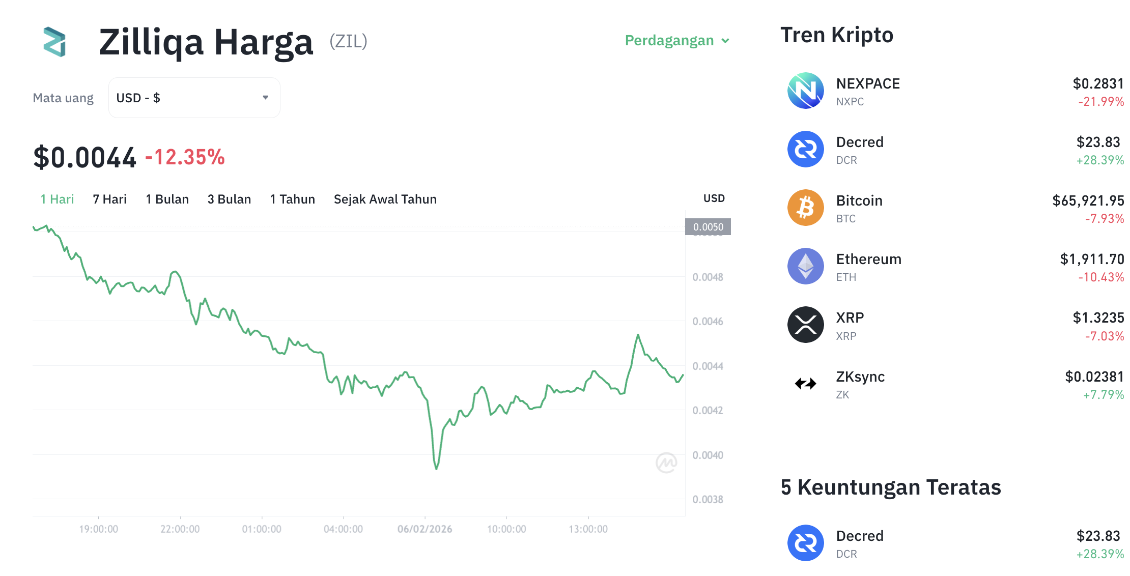The height and width of the screenshot is (576, 1130).
Task: Switch to the 1 Bulan timeframe
Action: pos(167,199)
